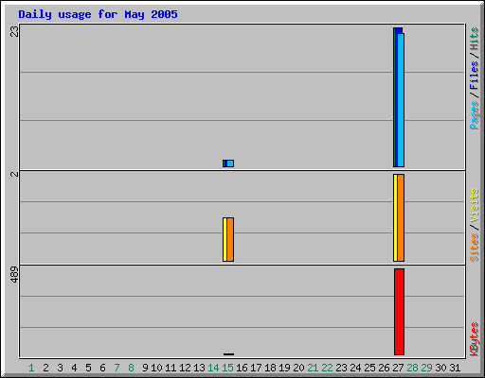Click day label 9 on the axis
Viewport: 485px width, 378px height.
pyautogui.click(x=145, y=368)
